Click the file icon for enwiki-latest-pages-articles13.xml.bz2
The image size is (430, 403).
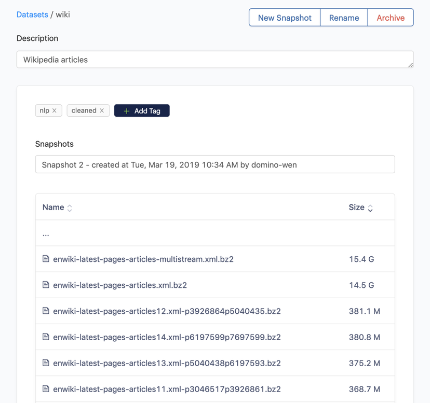pyautogui.click(x=46, y=363)
